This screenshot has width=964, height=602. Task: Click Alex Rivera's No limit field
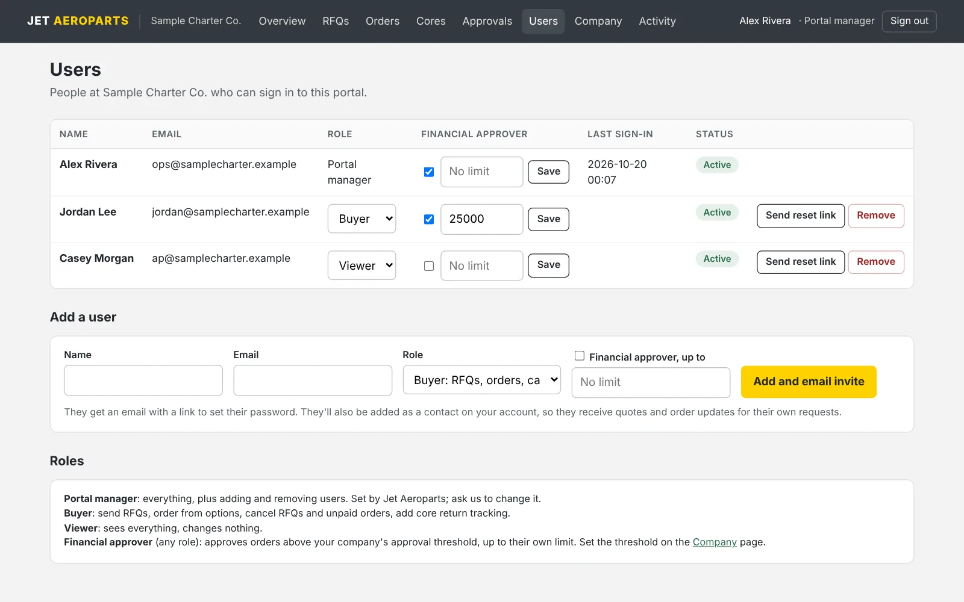coord(481,172)
